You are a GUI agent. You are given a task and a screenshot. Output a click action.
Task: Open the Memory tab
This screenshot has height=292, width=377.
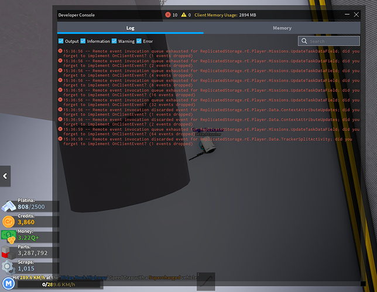(x=282, y=28)
